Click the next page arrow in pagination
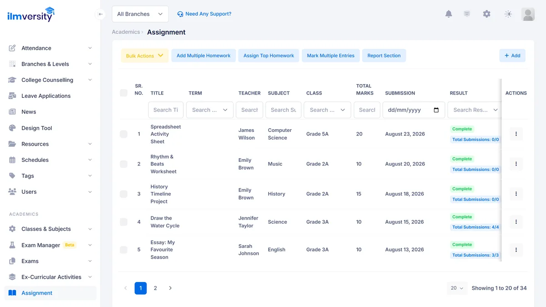546x307 pixels. 170,288
